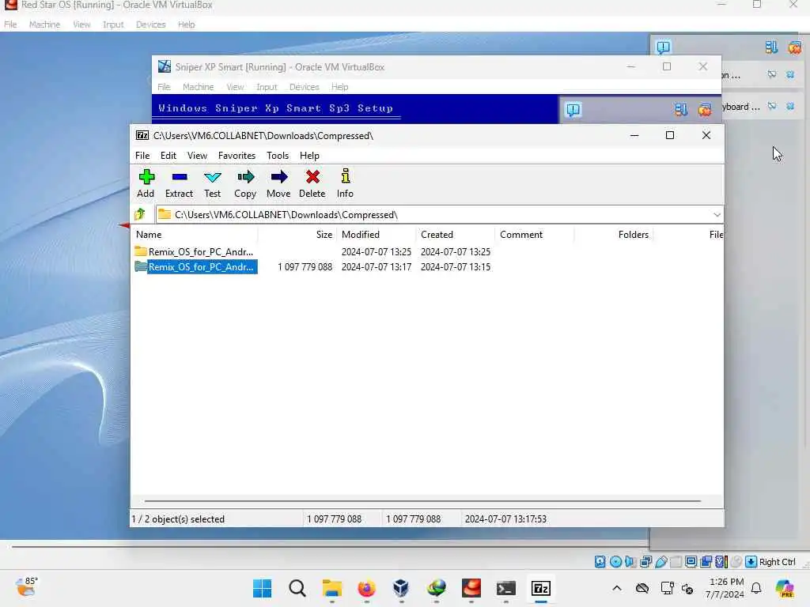Switch to the 7-Zip taskbar icon

(x=541, y=588)
